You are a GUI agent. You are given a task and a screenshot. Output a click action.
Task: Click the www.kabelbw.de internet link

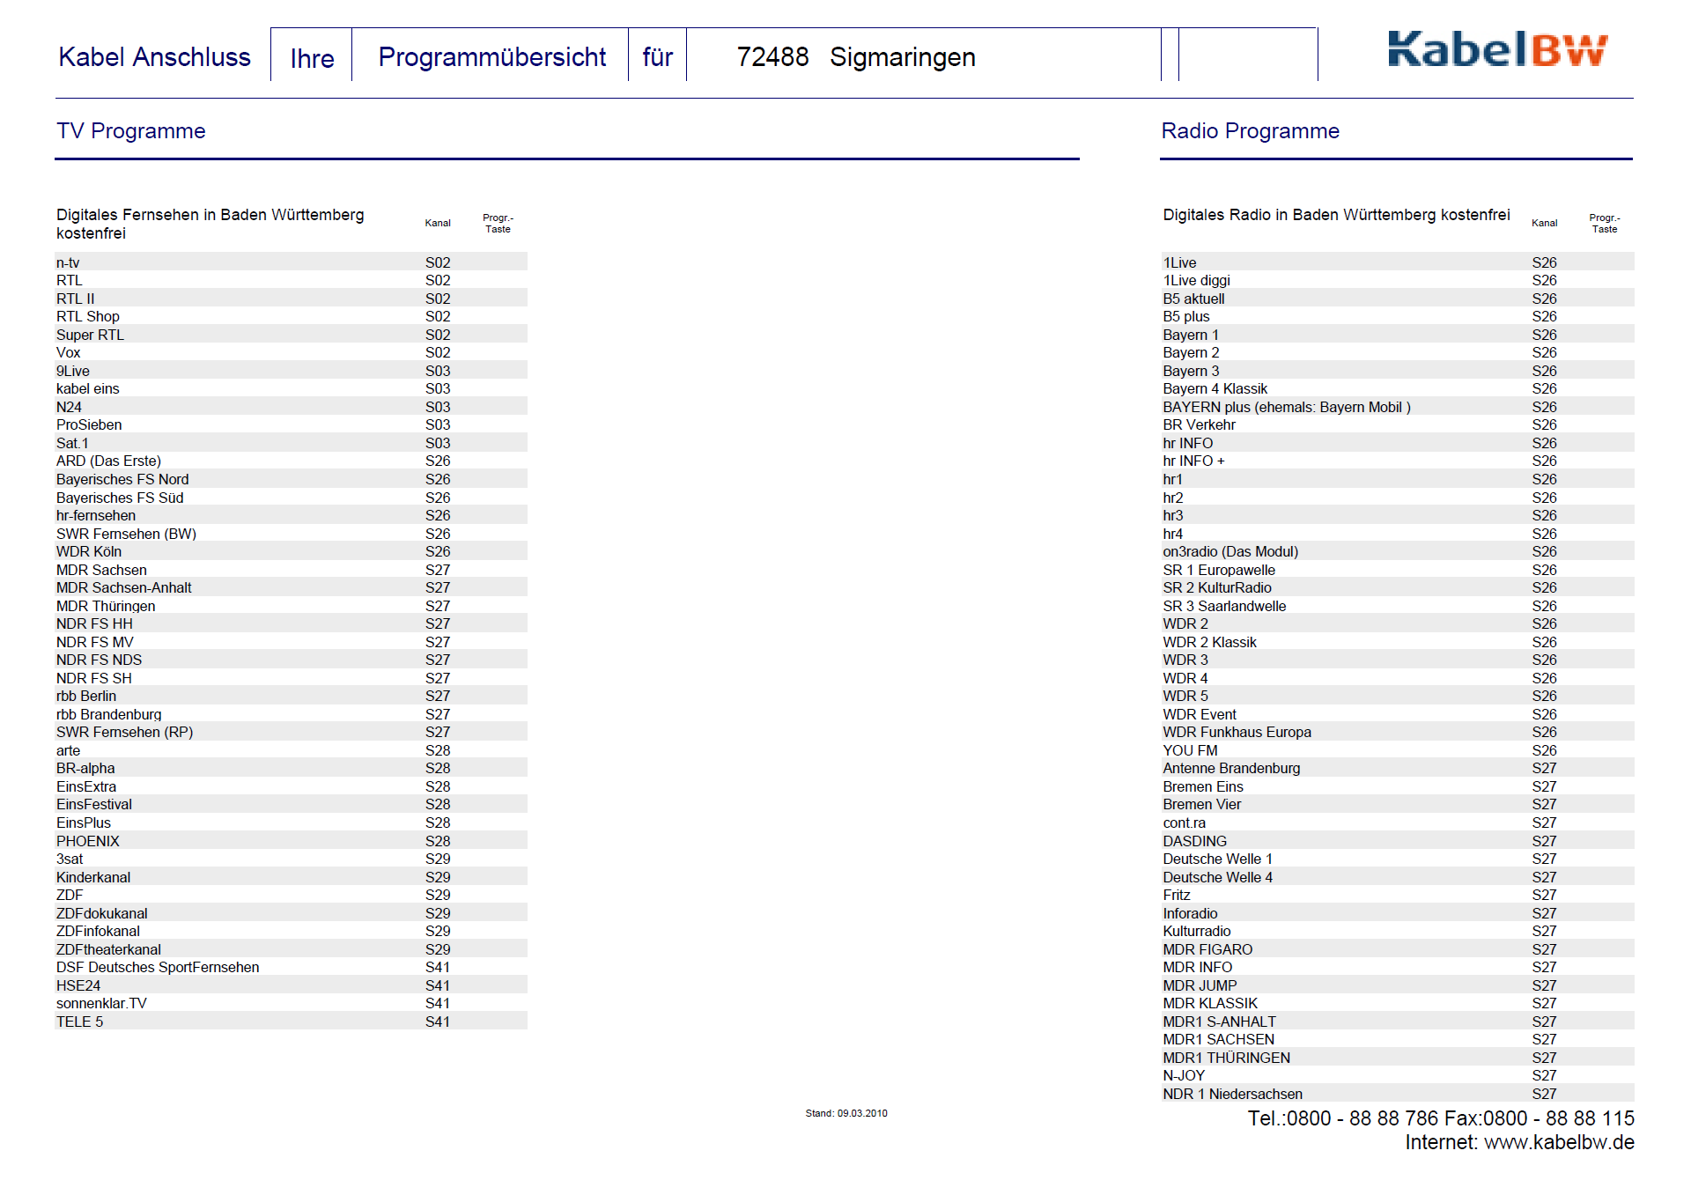(1558, 1143)
